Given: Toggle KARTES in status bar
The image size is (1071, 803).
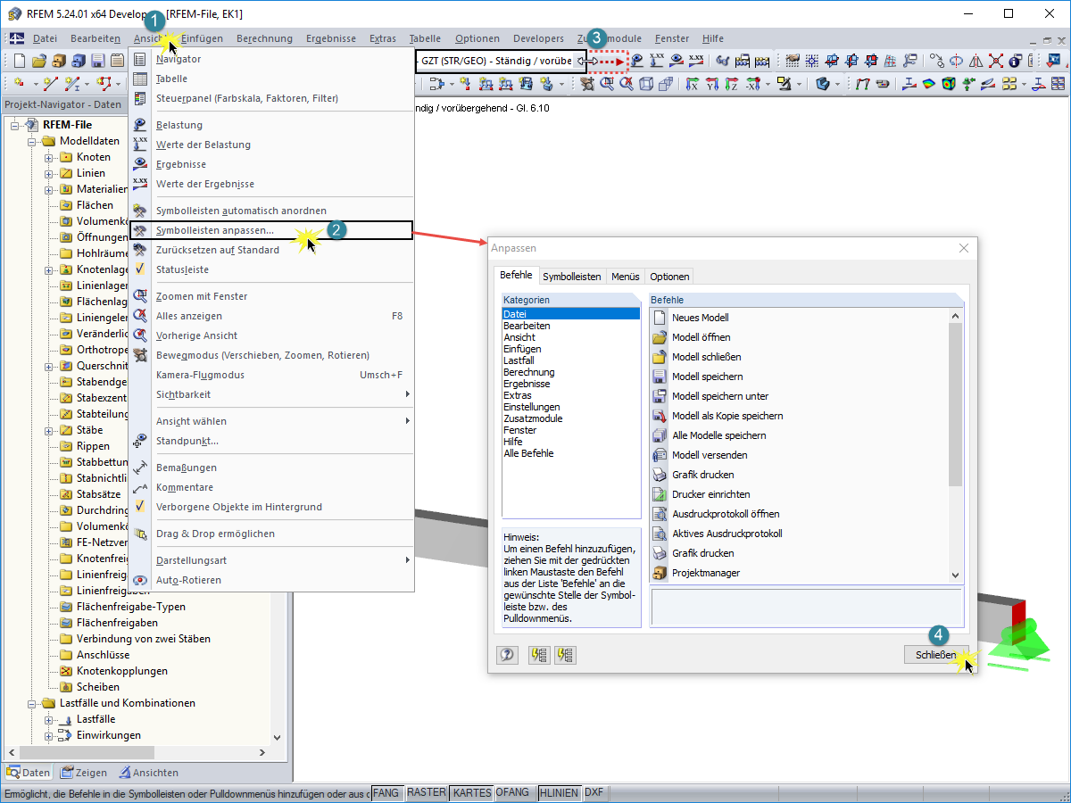Looking at the screenshot, I should (471, 792).
